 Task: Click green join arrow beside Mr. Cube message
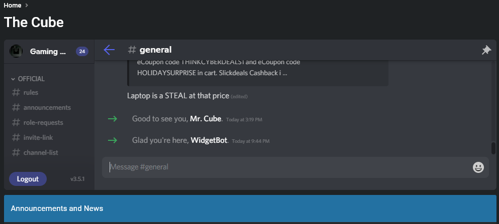pos(113,119)
